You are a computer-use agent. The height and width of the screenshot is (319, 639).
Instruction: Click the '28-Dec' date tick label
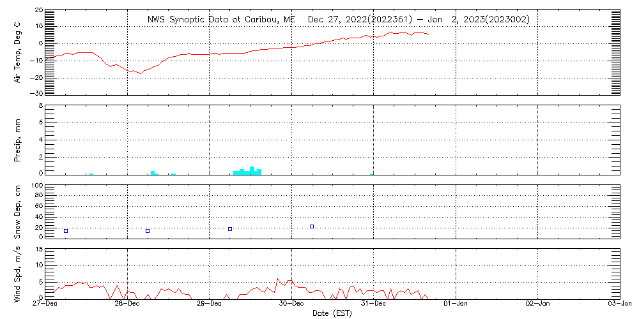coord(127,304)
